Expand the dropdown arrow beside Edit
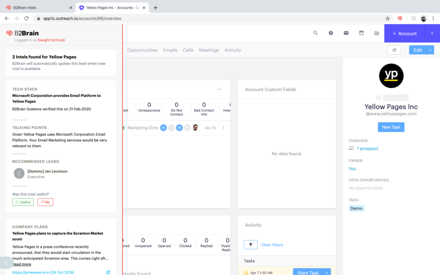Image resolution: width=440 pixels, height=275 pixels. coord(430,50)
